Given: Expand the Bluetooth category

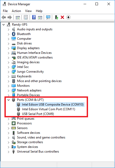Looking at the screenshot, I should 9,34.
